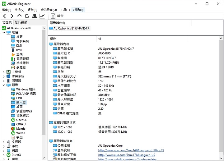Viewport: 224px width, 161px height.
Task: Switch to the 功能表 tab
Action: coord(7,22)
